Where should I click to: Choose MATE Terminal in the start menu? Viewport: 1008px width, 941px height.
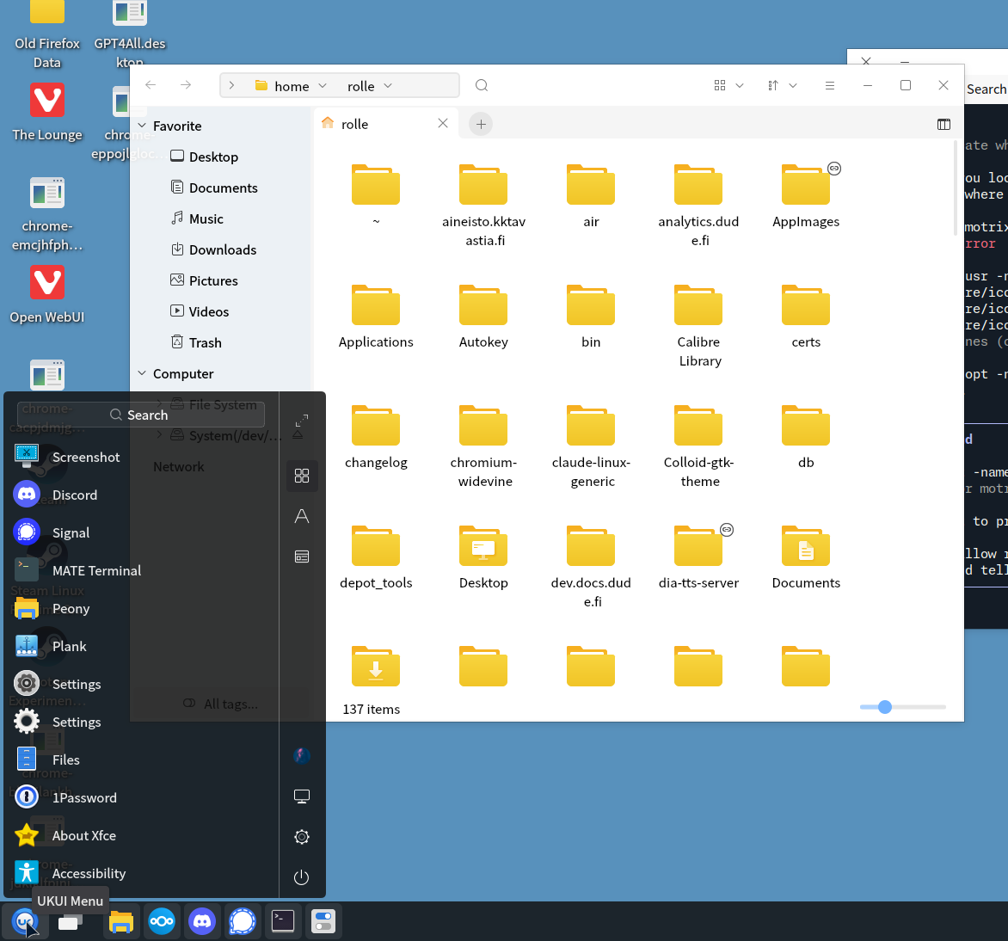tap(96, 571)
